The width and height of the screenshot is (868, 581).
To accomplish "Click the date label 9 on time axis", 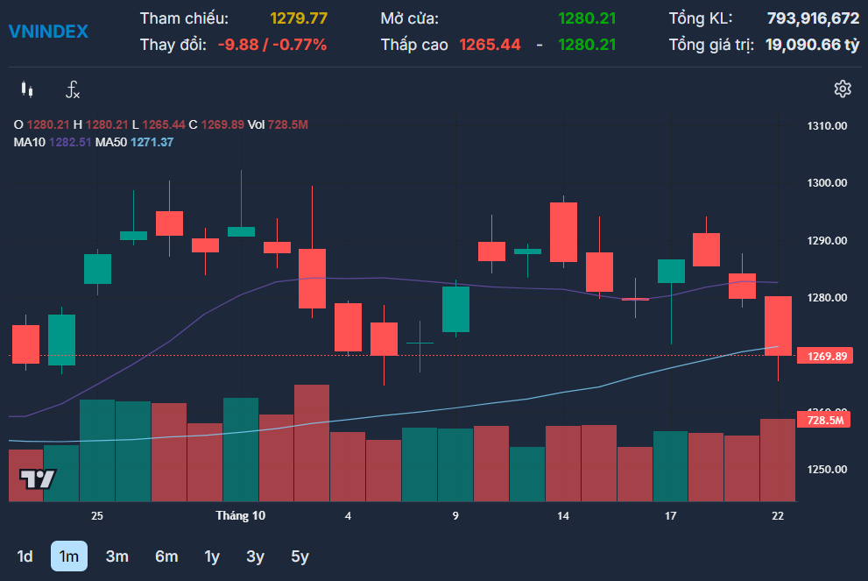I will [x=455, y=515].
